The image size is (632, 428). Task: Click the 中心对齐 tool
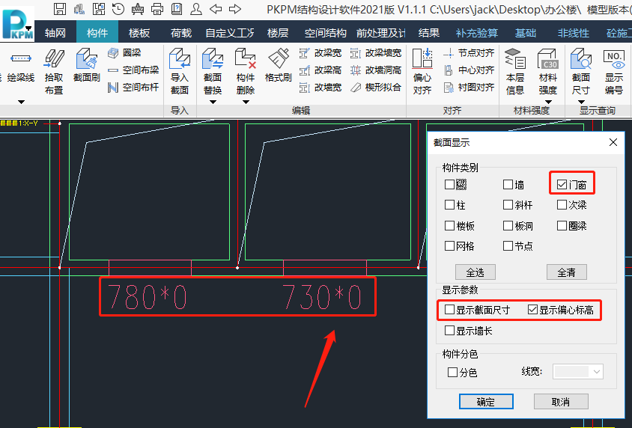[469, 70]
